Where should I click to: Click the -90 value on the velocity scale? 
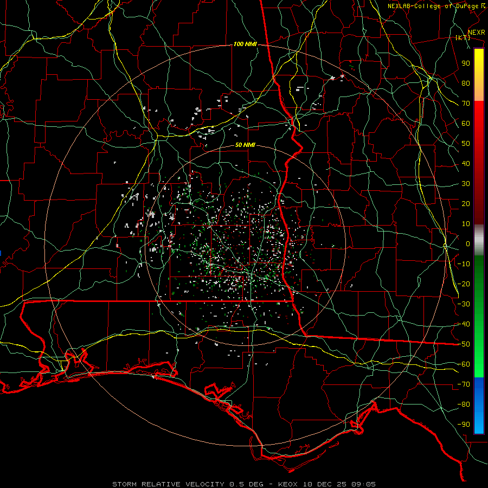(464, 425)
